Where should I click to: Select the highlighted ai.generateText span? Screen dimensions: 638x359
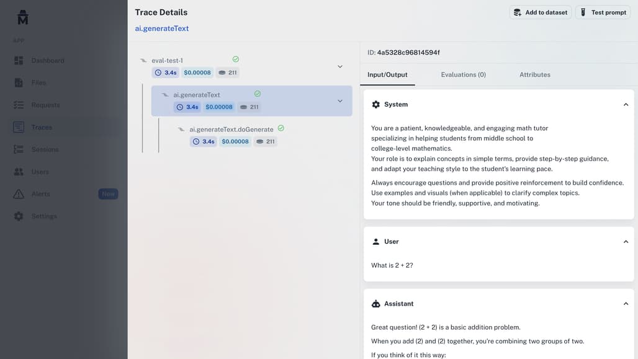coord(251,101)
